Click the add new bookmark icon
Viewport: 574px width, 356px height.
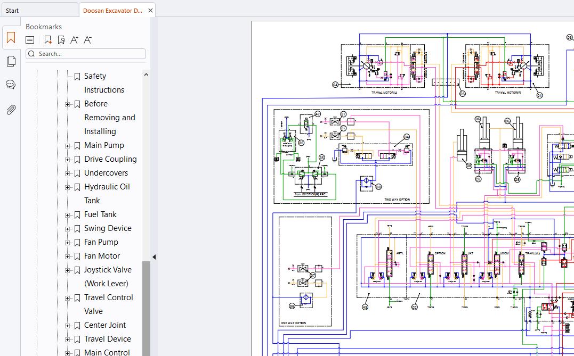(x=47, y=40)
